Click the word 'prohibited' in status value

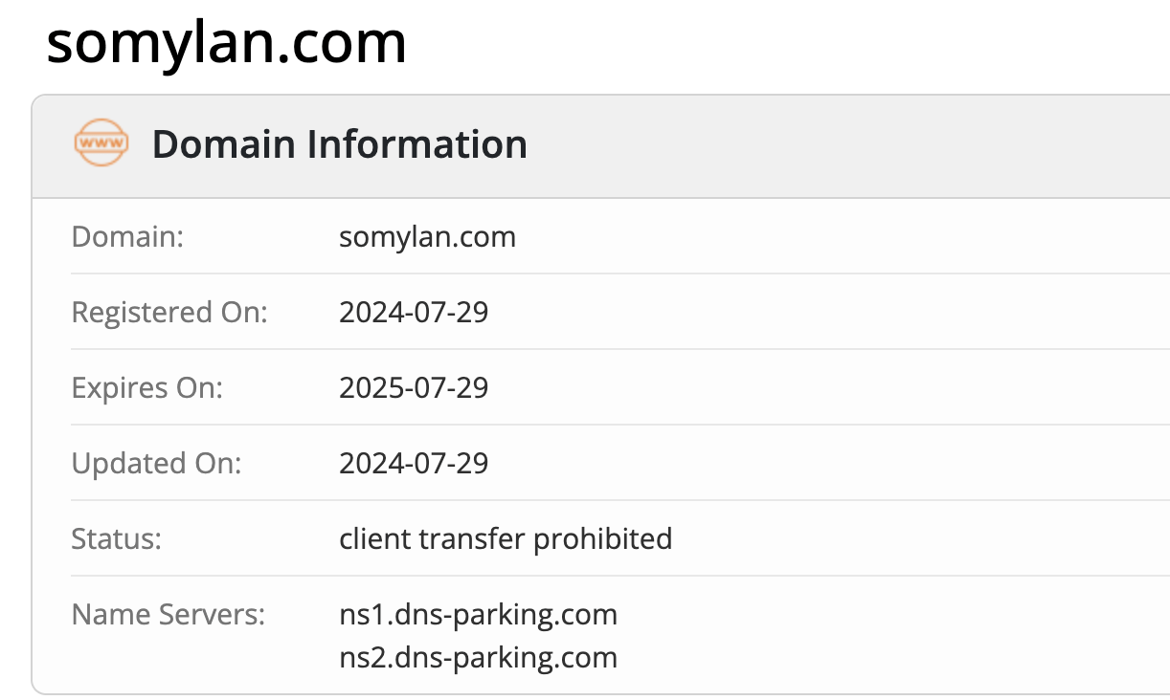(x=602, y=538)
